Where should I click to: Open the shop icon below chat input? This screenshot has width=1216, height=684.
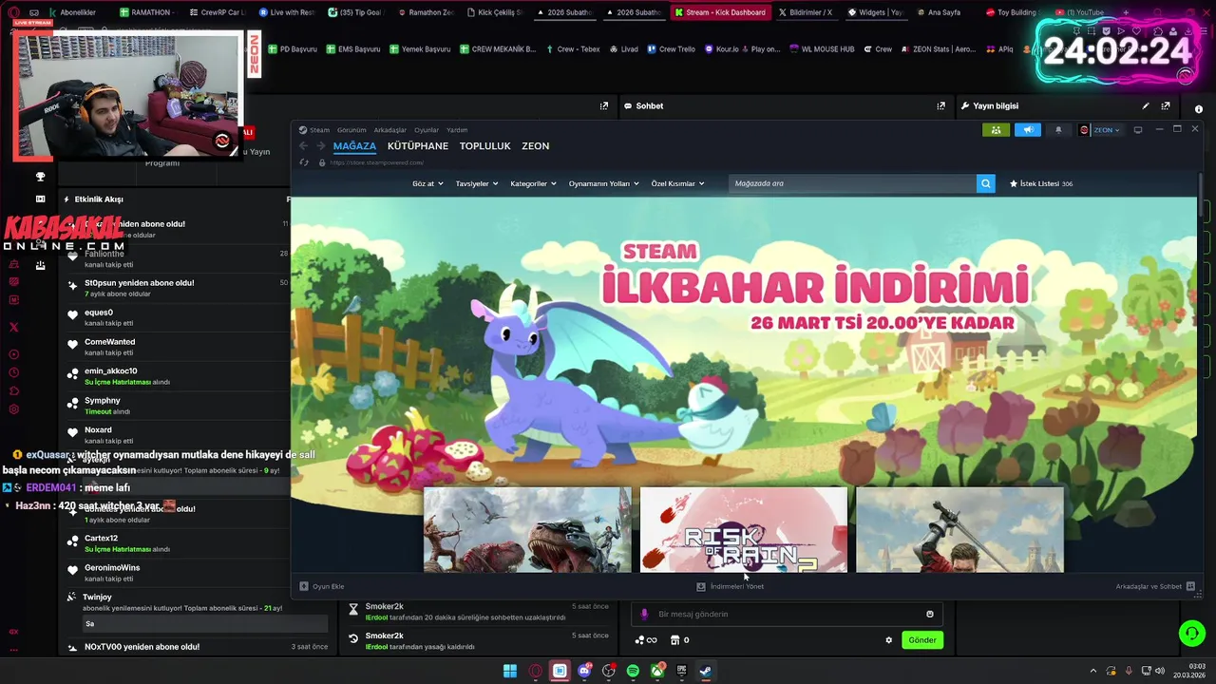tap(674, 640)
